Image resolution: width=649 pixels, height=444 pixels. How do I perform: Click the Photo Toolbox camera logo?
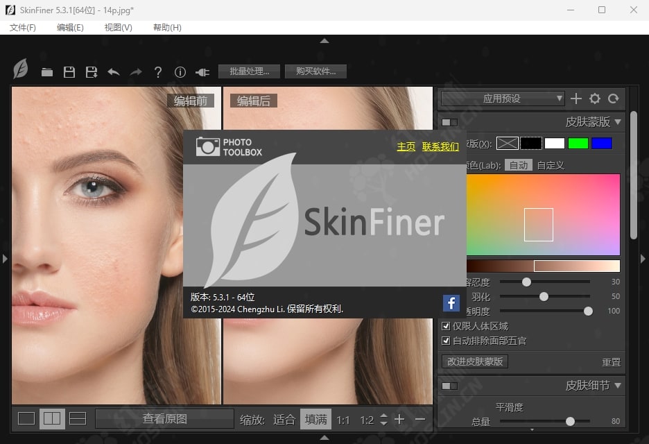click(x=208, y=146)
